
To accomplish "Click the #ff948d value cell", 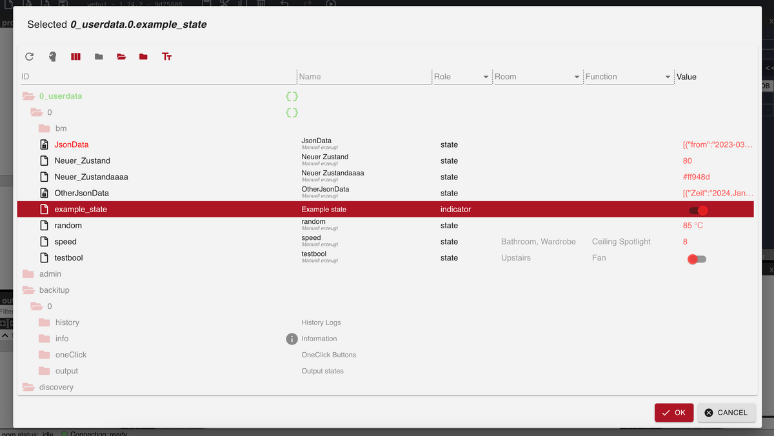I will point(697,177).
